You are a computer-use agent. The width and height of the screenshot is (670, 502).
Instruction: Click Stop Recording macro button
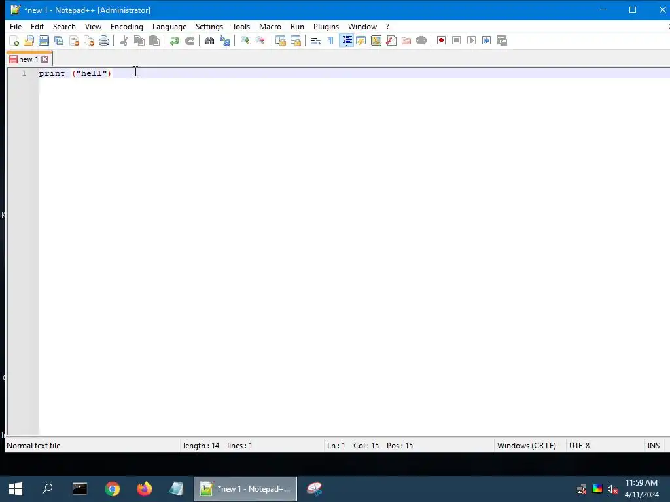456,41
